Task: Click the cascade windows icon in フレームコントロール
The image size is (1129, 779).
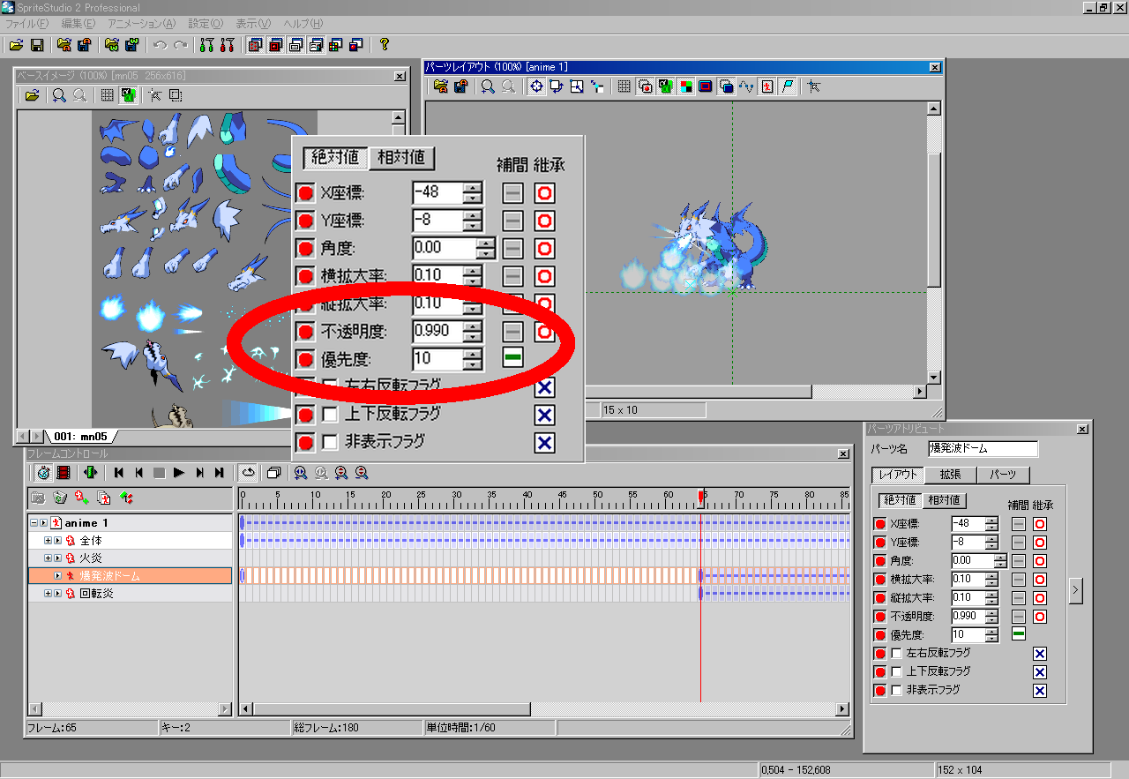Action: coord(273,473)
